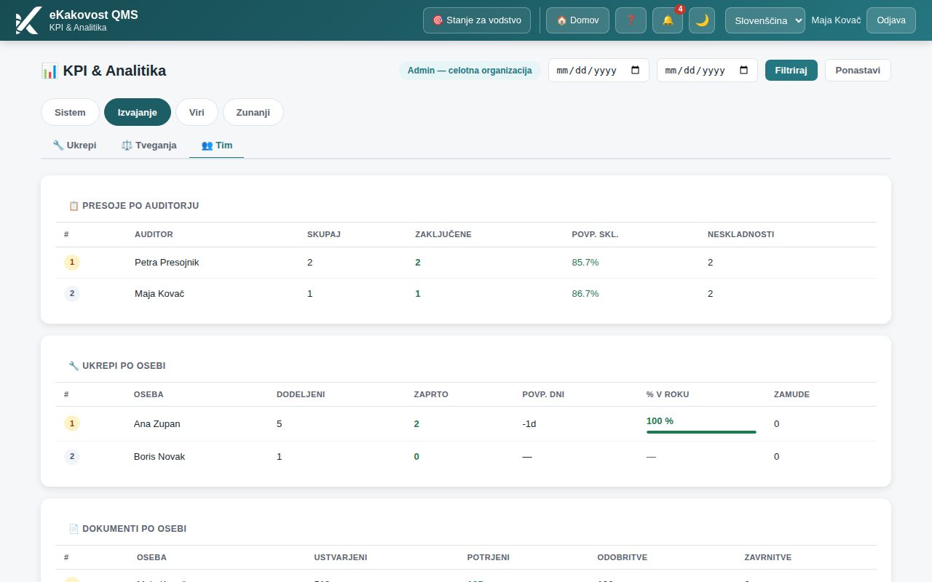The height and width of the screenshot is (582, 932).
Task: Open the Viri tab
Action: coord(197,112)
